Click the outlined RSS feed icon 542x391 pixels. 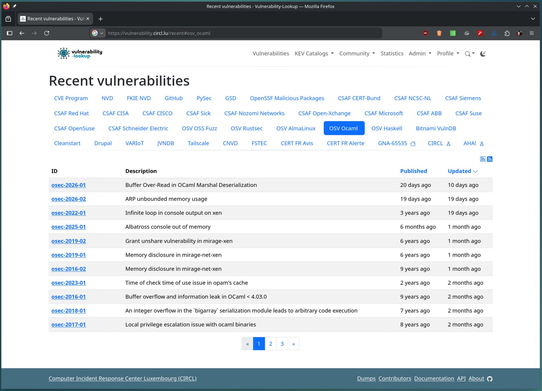483,159
